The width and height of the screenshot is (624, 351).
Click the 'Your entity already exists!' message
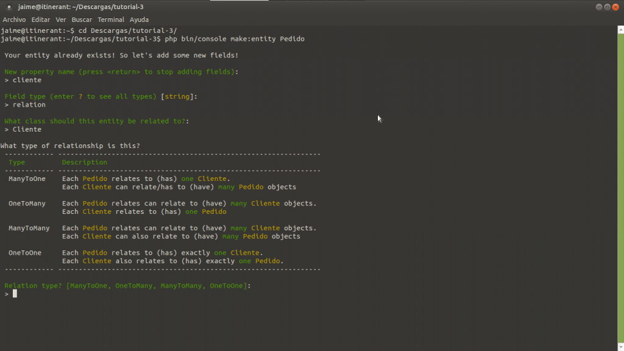pyautogui.click(x=121, y=55)
